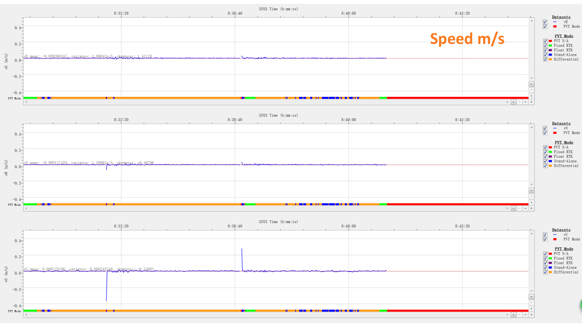Viewport: 582px width, 327px height.
Task: Click scroll-right arrow below vN chart
Action: (508, 208)
